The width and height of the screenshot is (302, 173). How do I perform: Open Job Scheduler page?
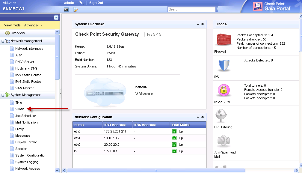click(x=26, y=116)
